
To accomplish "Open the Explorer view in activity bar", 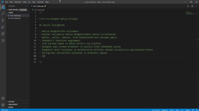I will click(3, 7).
